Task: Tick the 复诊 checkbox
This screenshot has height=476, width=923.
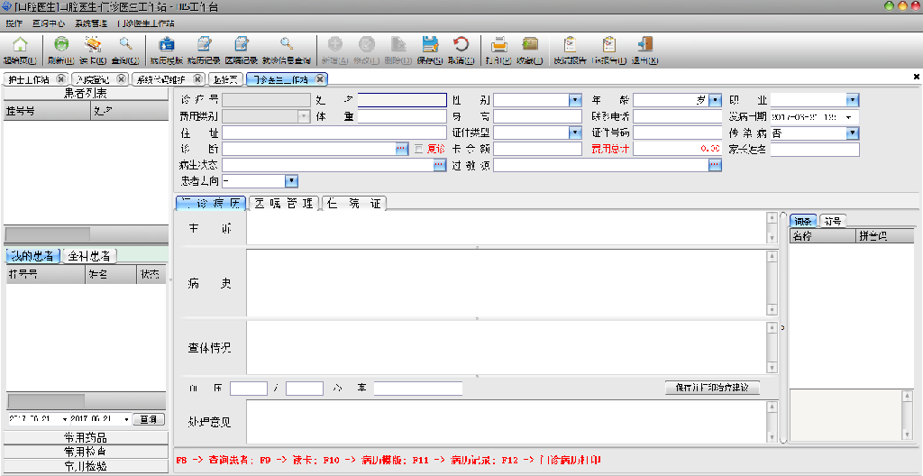Action: [x=418, y=149]
